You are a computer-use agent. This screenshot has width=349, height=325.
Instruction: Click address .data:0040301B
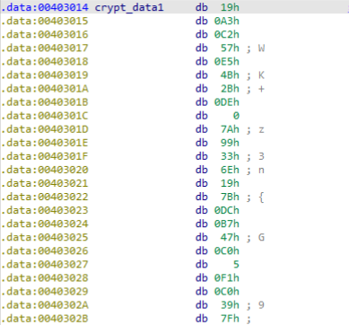point(45,102)
